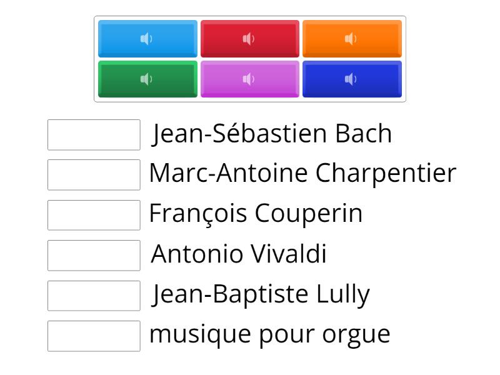Viewport: 500px width, 375px height.
Task: Play audio on the light blue tile
Action: [147, 39]
